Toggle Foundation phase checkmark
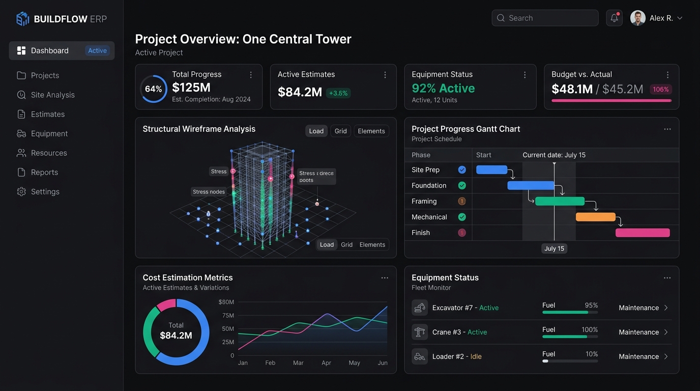This screenshot has width=700, height=391. [462, 186]
